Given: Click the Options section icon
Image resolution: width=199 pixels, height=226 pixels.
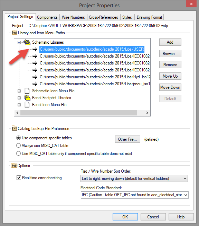Looking at the screenshot, I should point(14,166).
